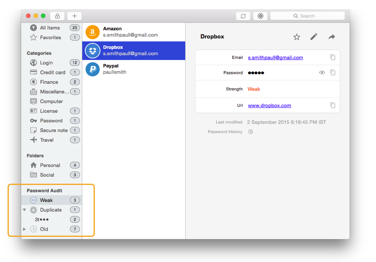Expand the Old audit group
The image size is (376, 262).
24,229
